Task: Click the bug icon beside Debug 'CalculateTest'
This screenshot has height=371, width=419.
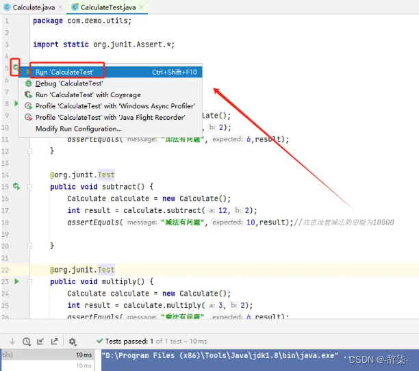Action: 28,84
